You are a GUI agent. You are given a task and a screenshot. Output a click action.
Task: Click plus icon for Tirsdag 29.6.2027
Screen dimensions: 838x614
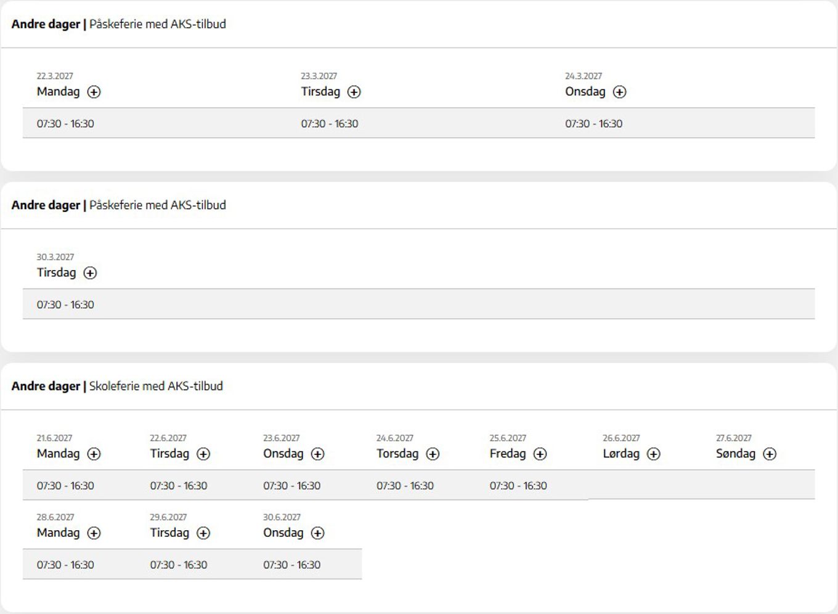(x=203, y=533)
